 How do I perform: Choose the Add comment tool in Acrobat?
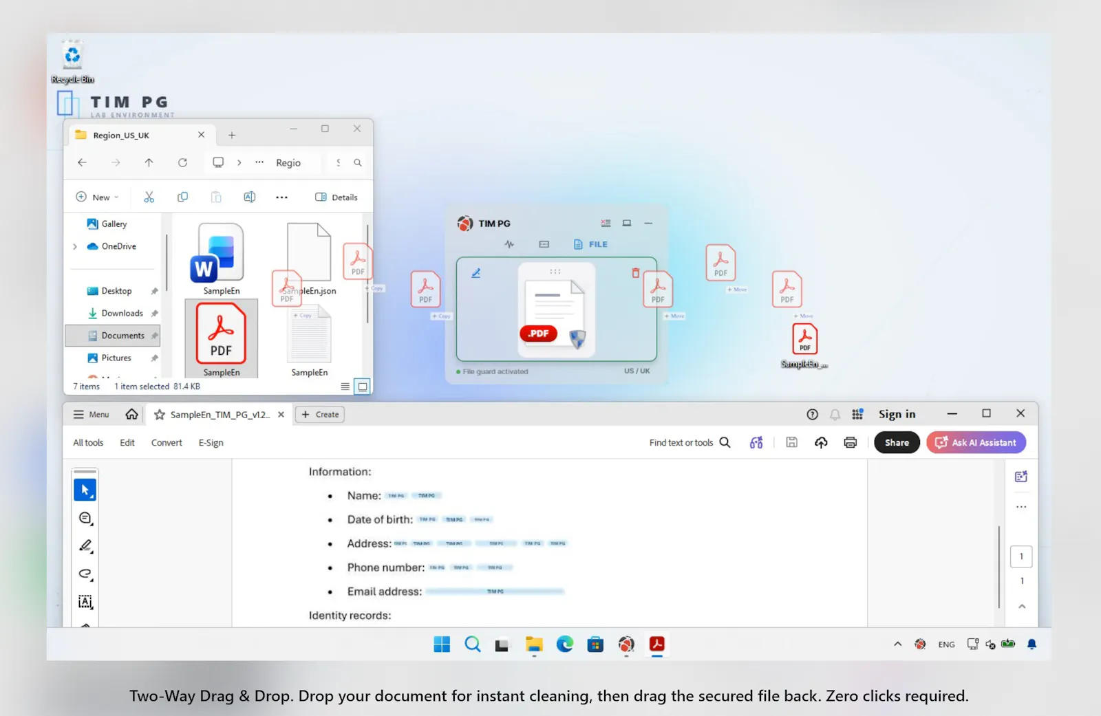click(85, 519)
